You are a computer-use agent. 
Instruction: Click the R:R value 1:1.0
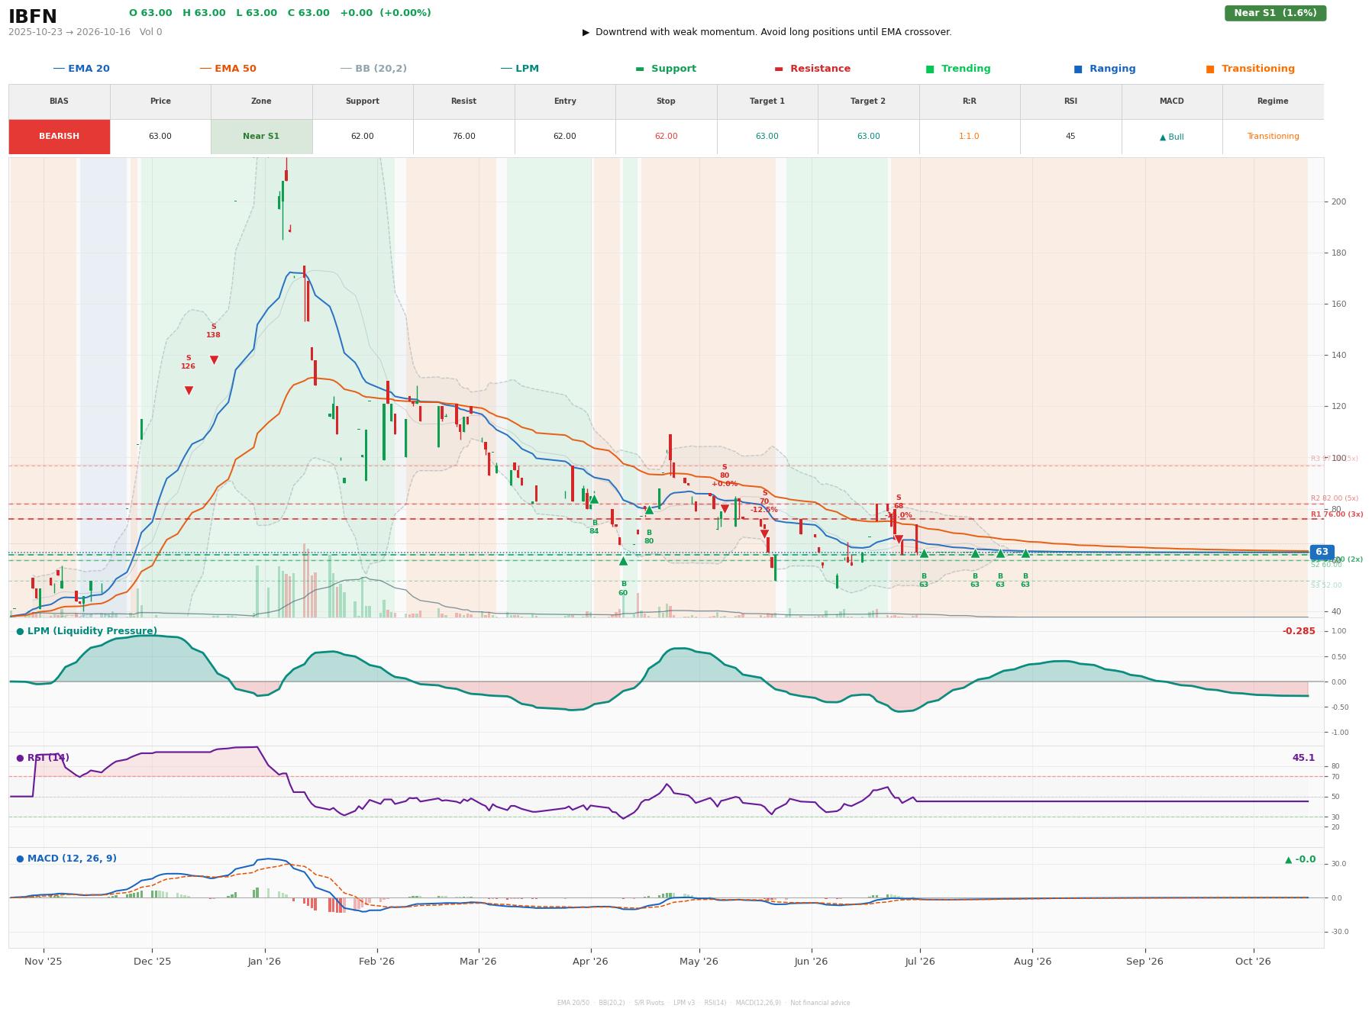[969, 137]
